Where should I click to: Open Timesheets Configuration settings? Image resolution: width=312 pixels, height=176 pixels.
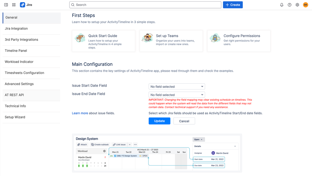[32, 73]
